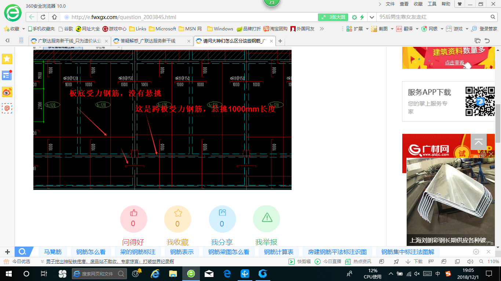Click the 我分享 share button
Viewport: 501px width, 281px height.
222,219
